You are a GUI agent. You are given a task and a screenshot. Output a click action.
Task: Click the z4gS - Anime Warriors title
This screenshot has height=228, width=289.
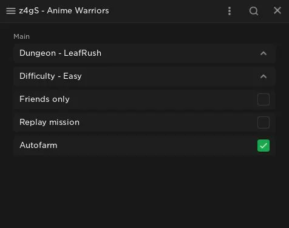[64, 11]
